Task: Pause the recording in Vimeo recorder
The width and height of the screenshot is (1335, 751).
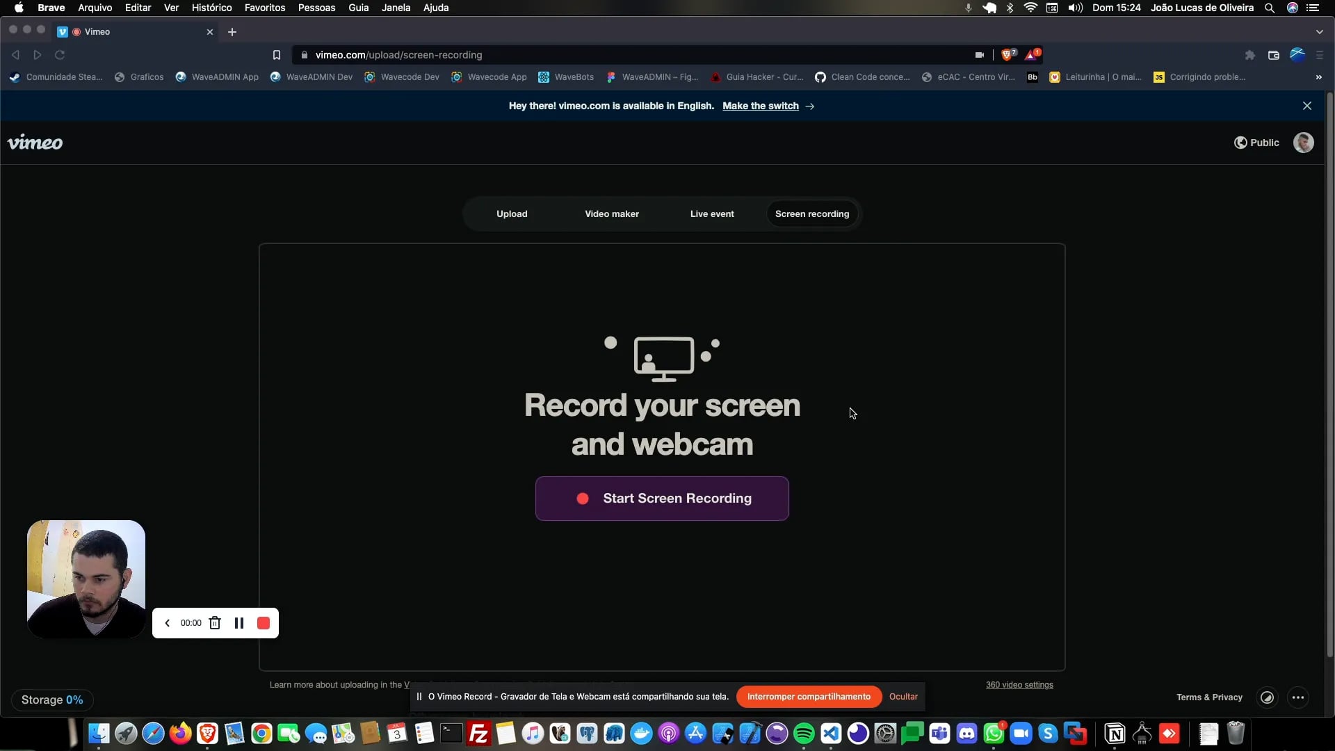Action: pyautogui.click(x=239, y=623)
